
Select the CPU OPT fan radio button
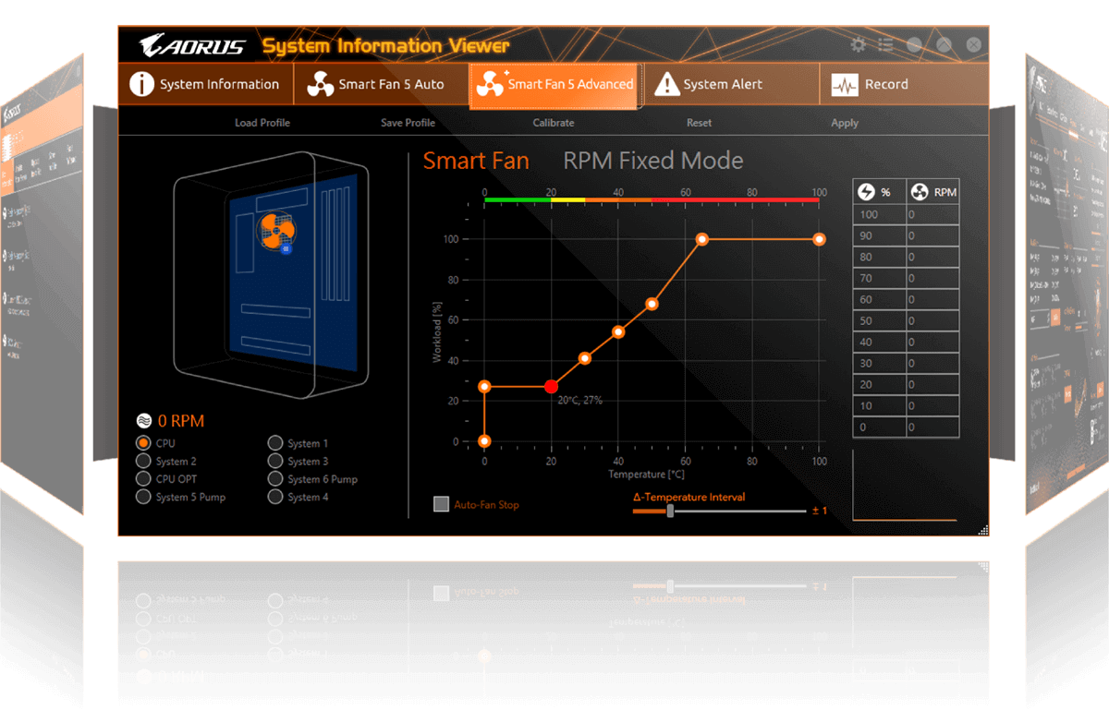coord(143,478)
